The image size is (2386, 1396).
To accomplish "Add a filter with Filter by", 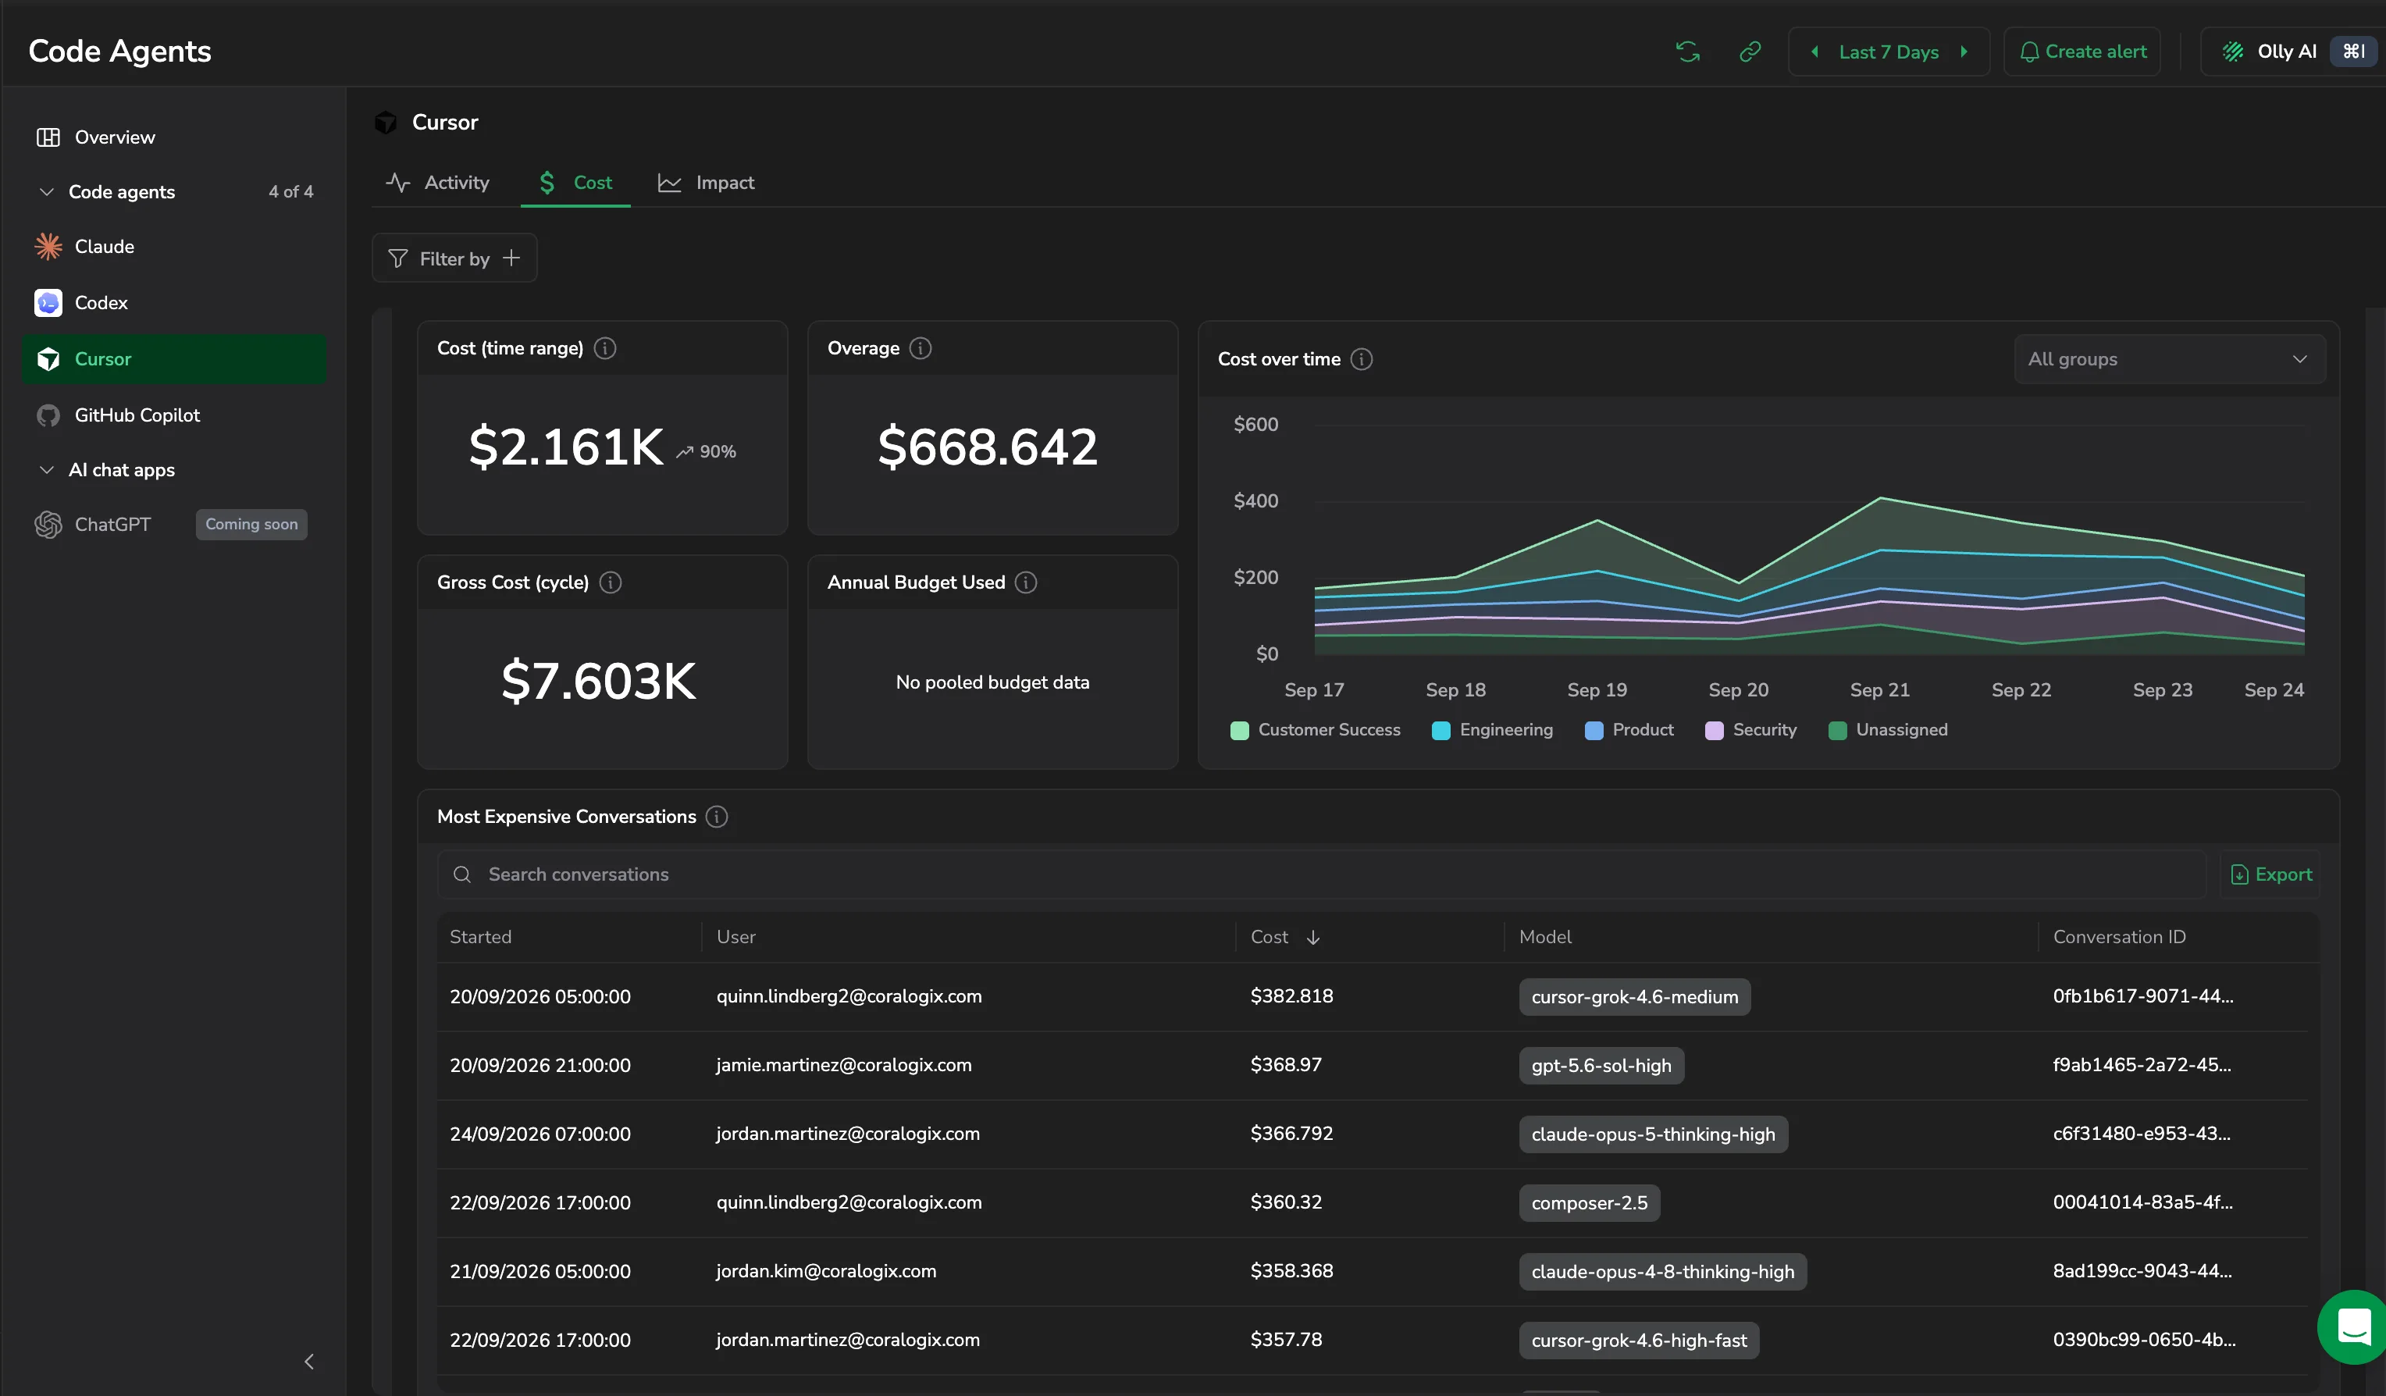I will 454,258.
